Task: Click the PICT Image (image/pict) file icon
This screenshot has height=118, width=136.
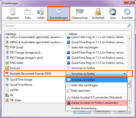Action: coord(7,52)
